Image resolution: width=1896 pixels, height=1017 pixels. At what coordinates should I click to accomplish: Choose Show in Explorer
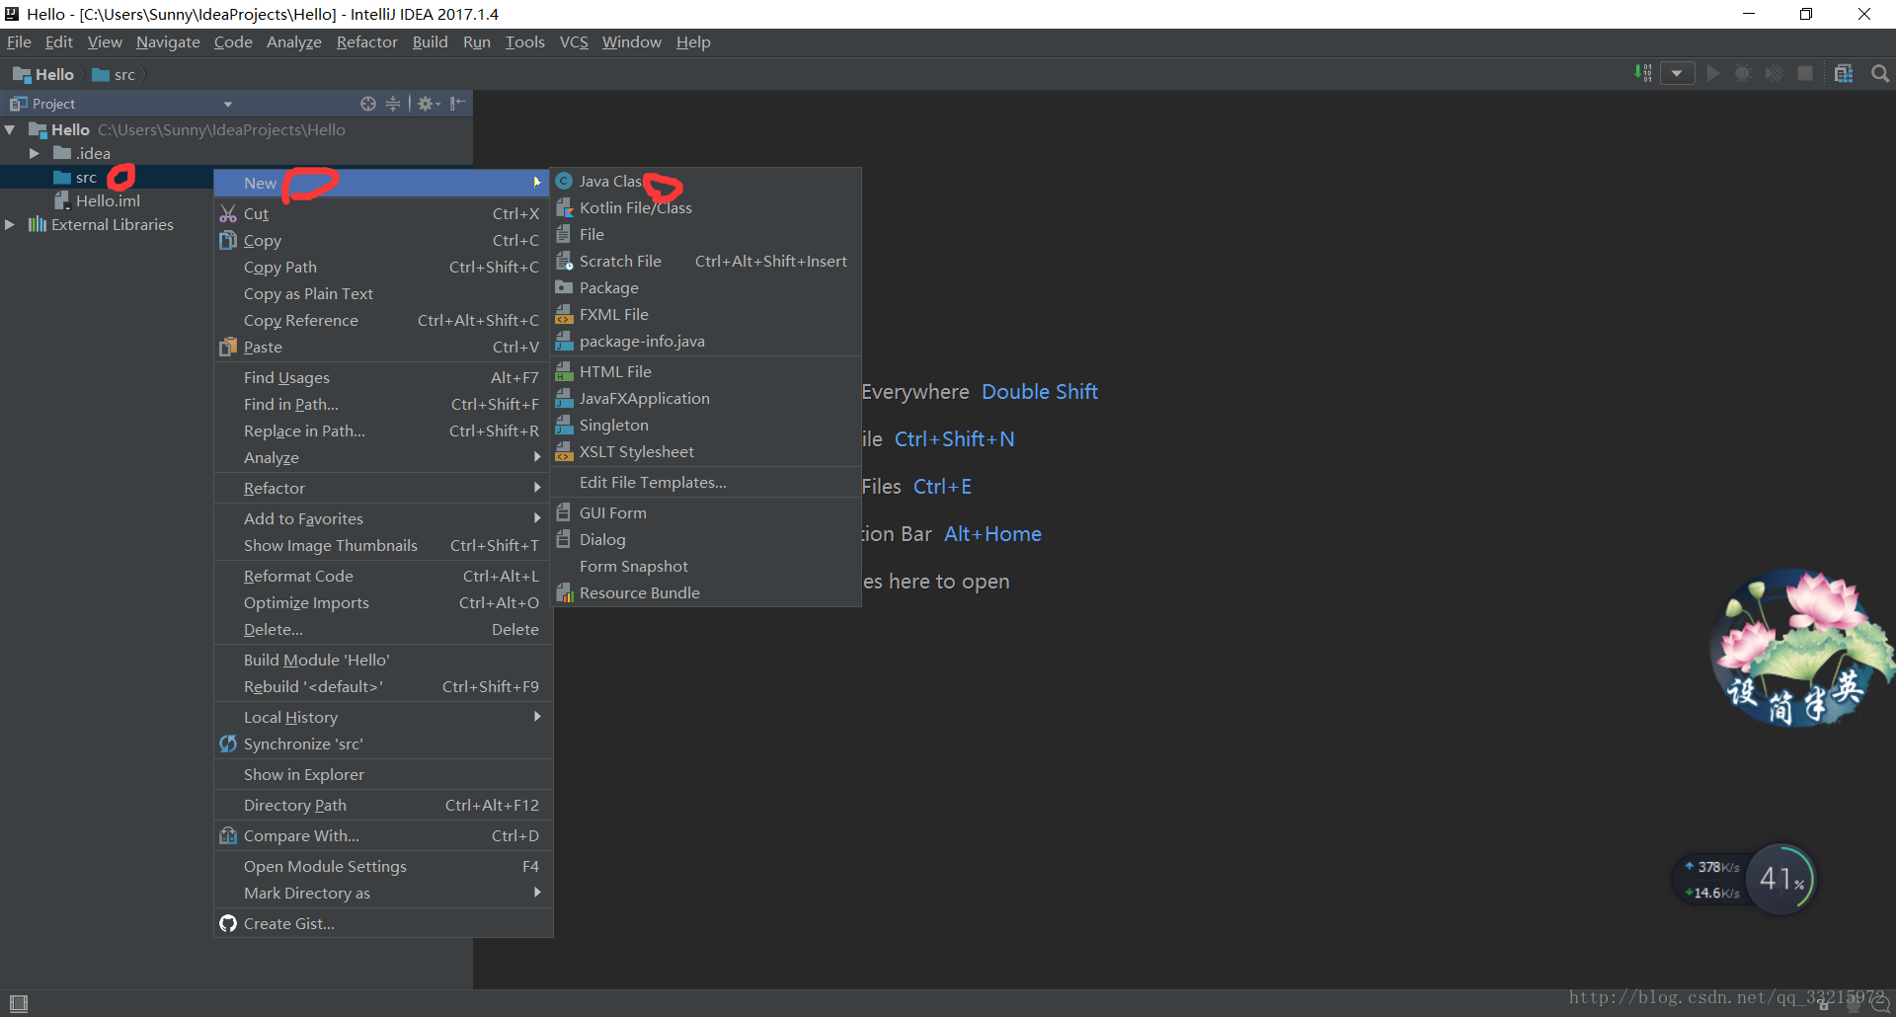pos(383,775)
